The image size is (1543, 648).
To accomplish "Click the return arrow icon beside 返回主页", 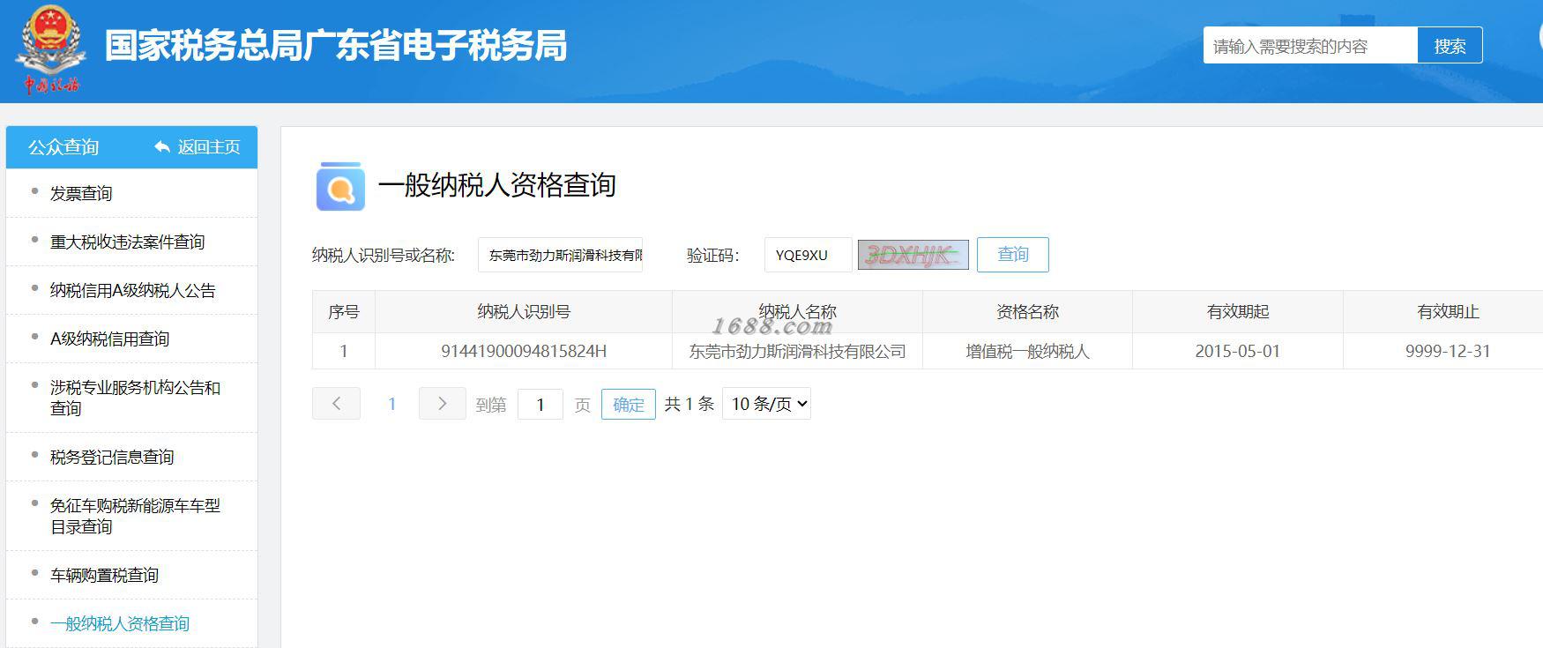I will [162, 147].
